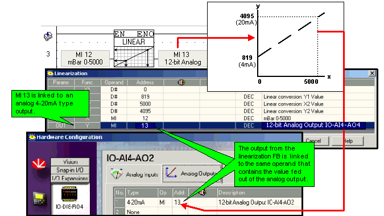Click the controller device icon in sidebar

39,199
